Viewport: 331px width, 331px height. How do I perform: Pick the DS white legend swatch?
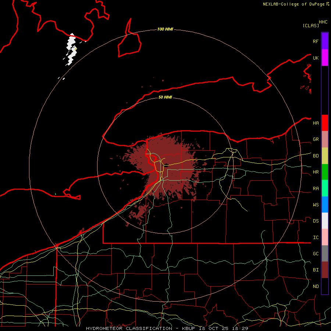(x=325, y=221)
